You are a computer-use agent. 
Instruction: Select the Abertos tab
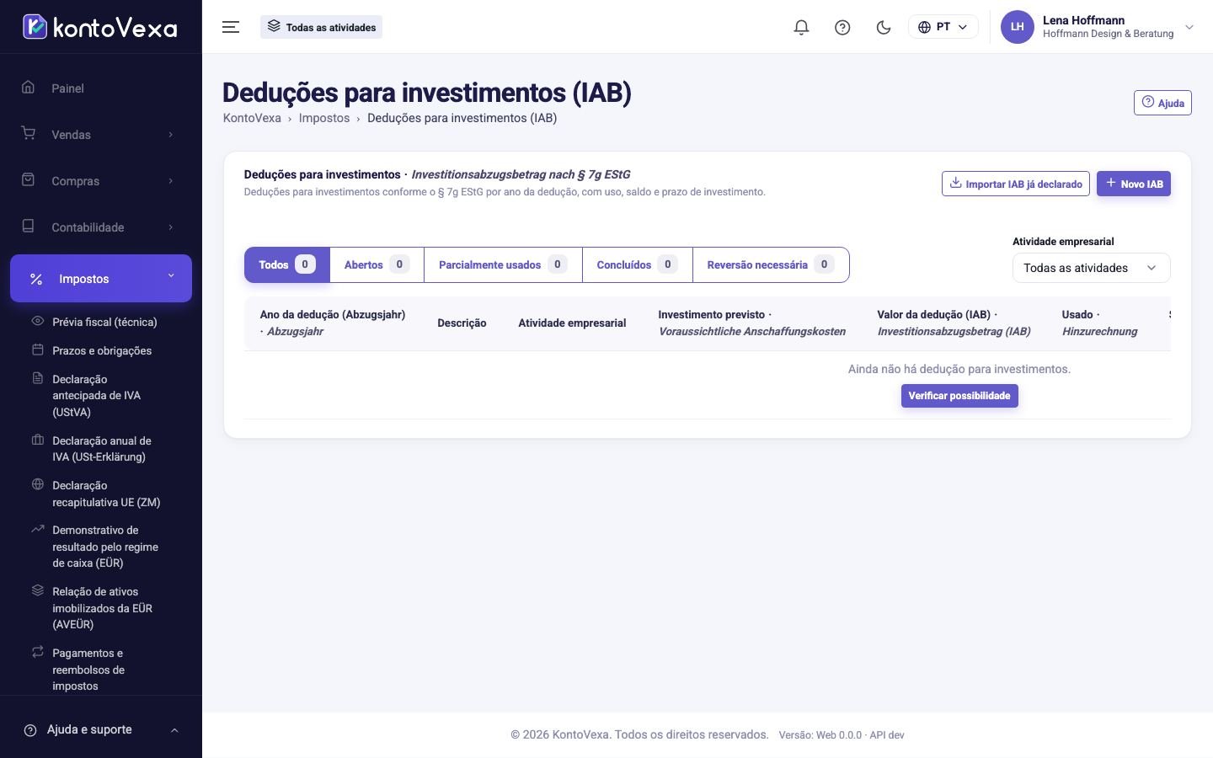coord(377,264)
